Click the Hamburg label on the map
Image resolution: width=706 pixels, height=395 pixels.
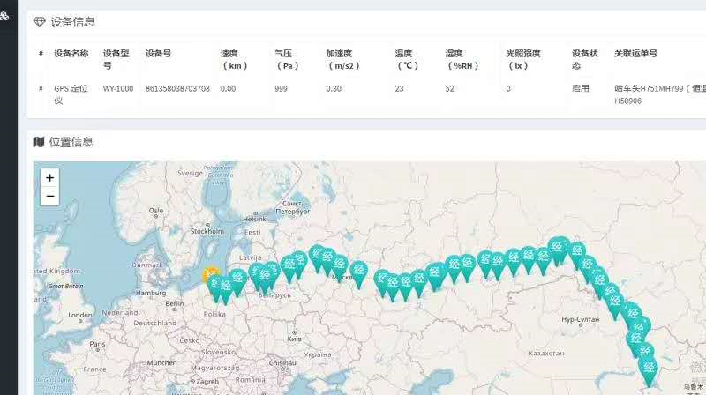(151, 293)
